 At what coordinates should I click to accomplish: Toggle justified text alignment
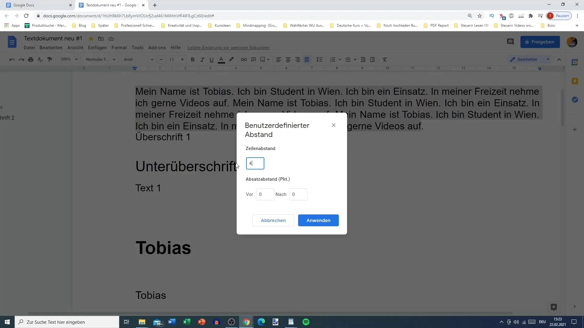point(307,60)
